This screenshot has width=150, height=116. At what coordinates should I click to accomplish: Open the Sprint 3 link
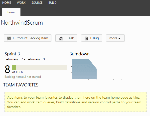click(x=12, y=54)
